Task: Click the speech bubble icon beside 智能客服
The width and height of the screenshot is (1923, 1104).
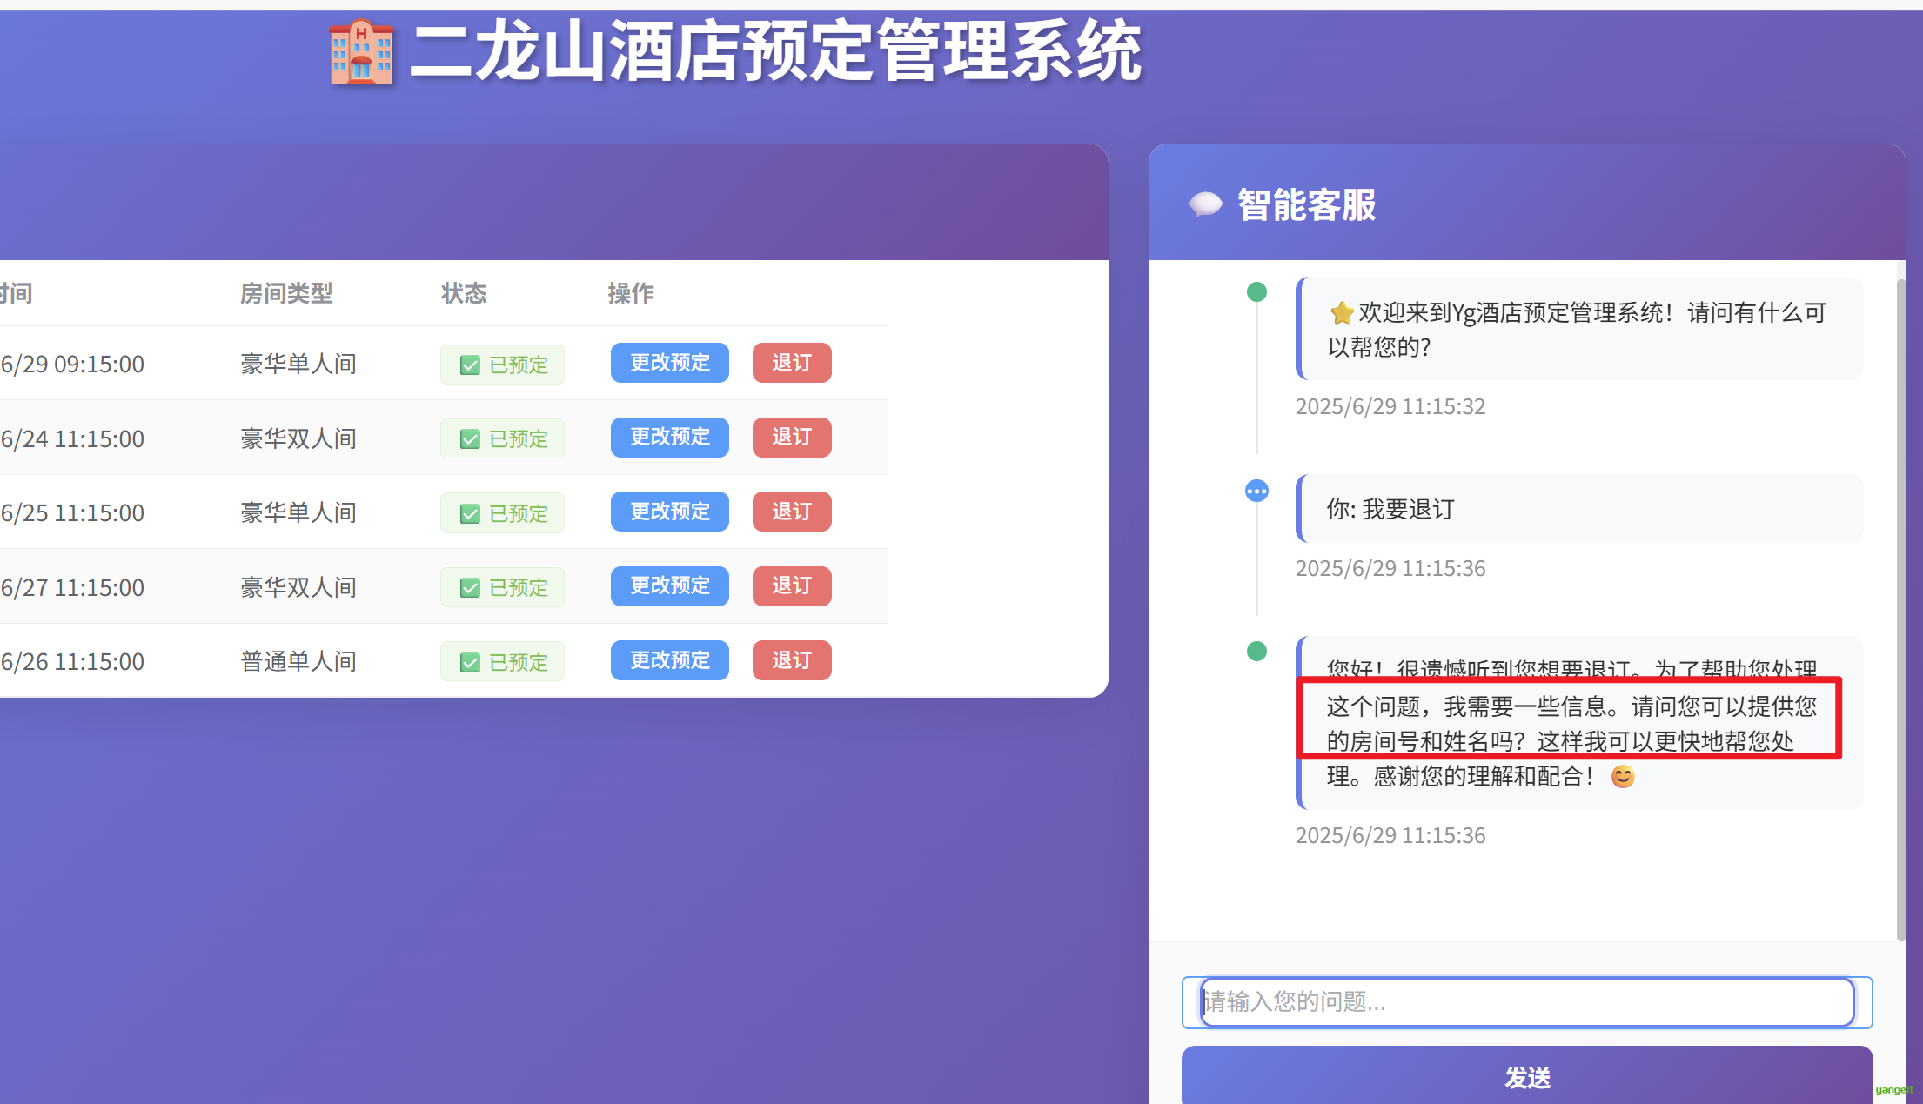Action: pyautogui.click(x=1205, y=204)
